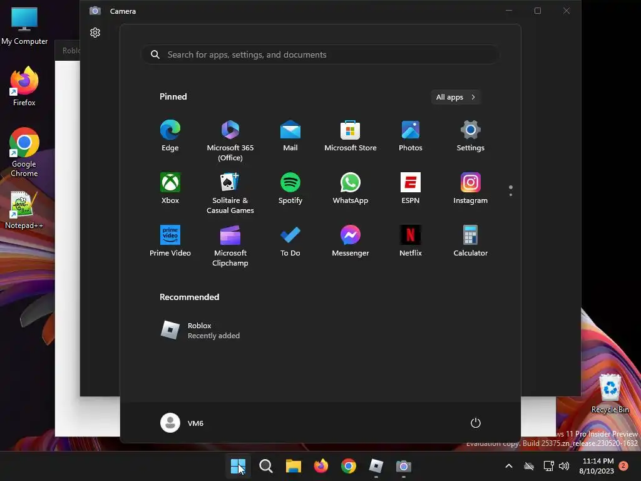Open Settings from pinned apps
This screenshot has width=641, height=481.
[x=471, y=136]
